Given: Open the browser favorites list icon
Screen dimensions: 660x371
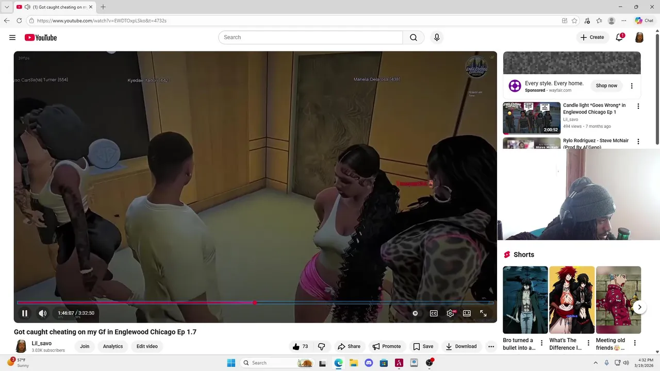Looking at the screenshot, I should point(599,21).
